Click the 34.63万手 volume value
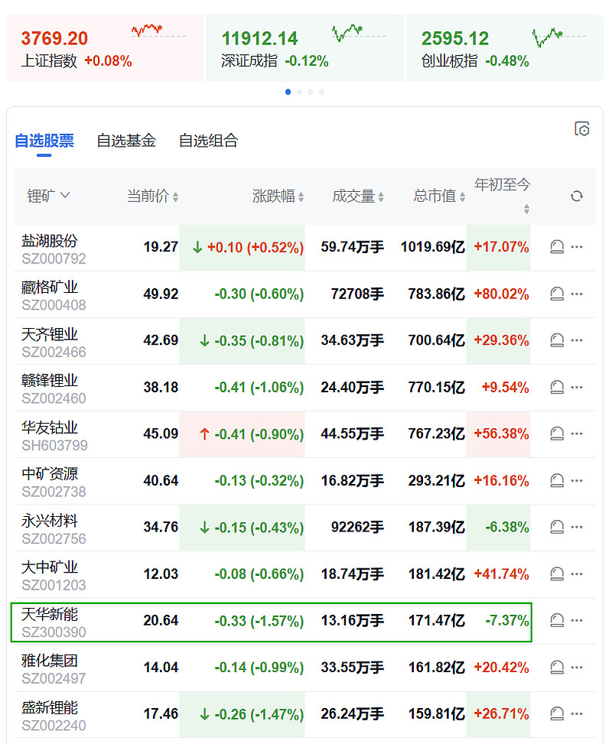 coord(353,340)
